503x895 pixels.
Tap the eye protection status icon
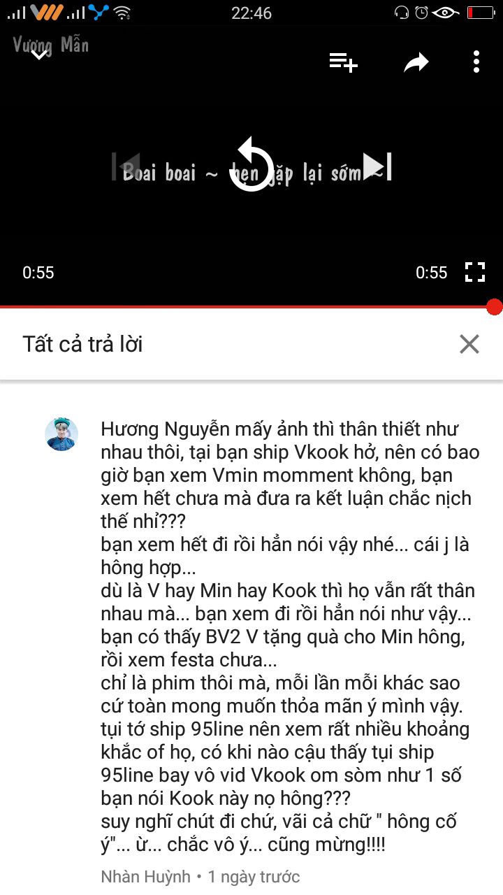click(446, 12)
